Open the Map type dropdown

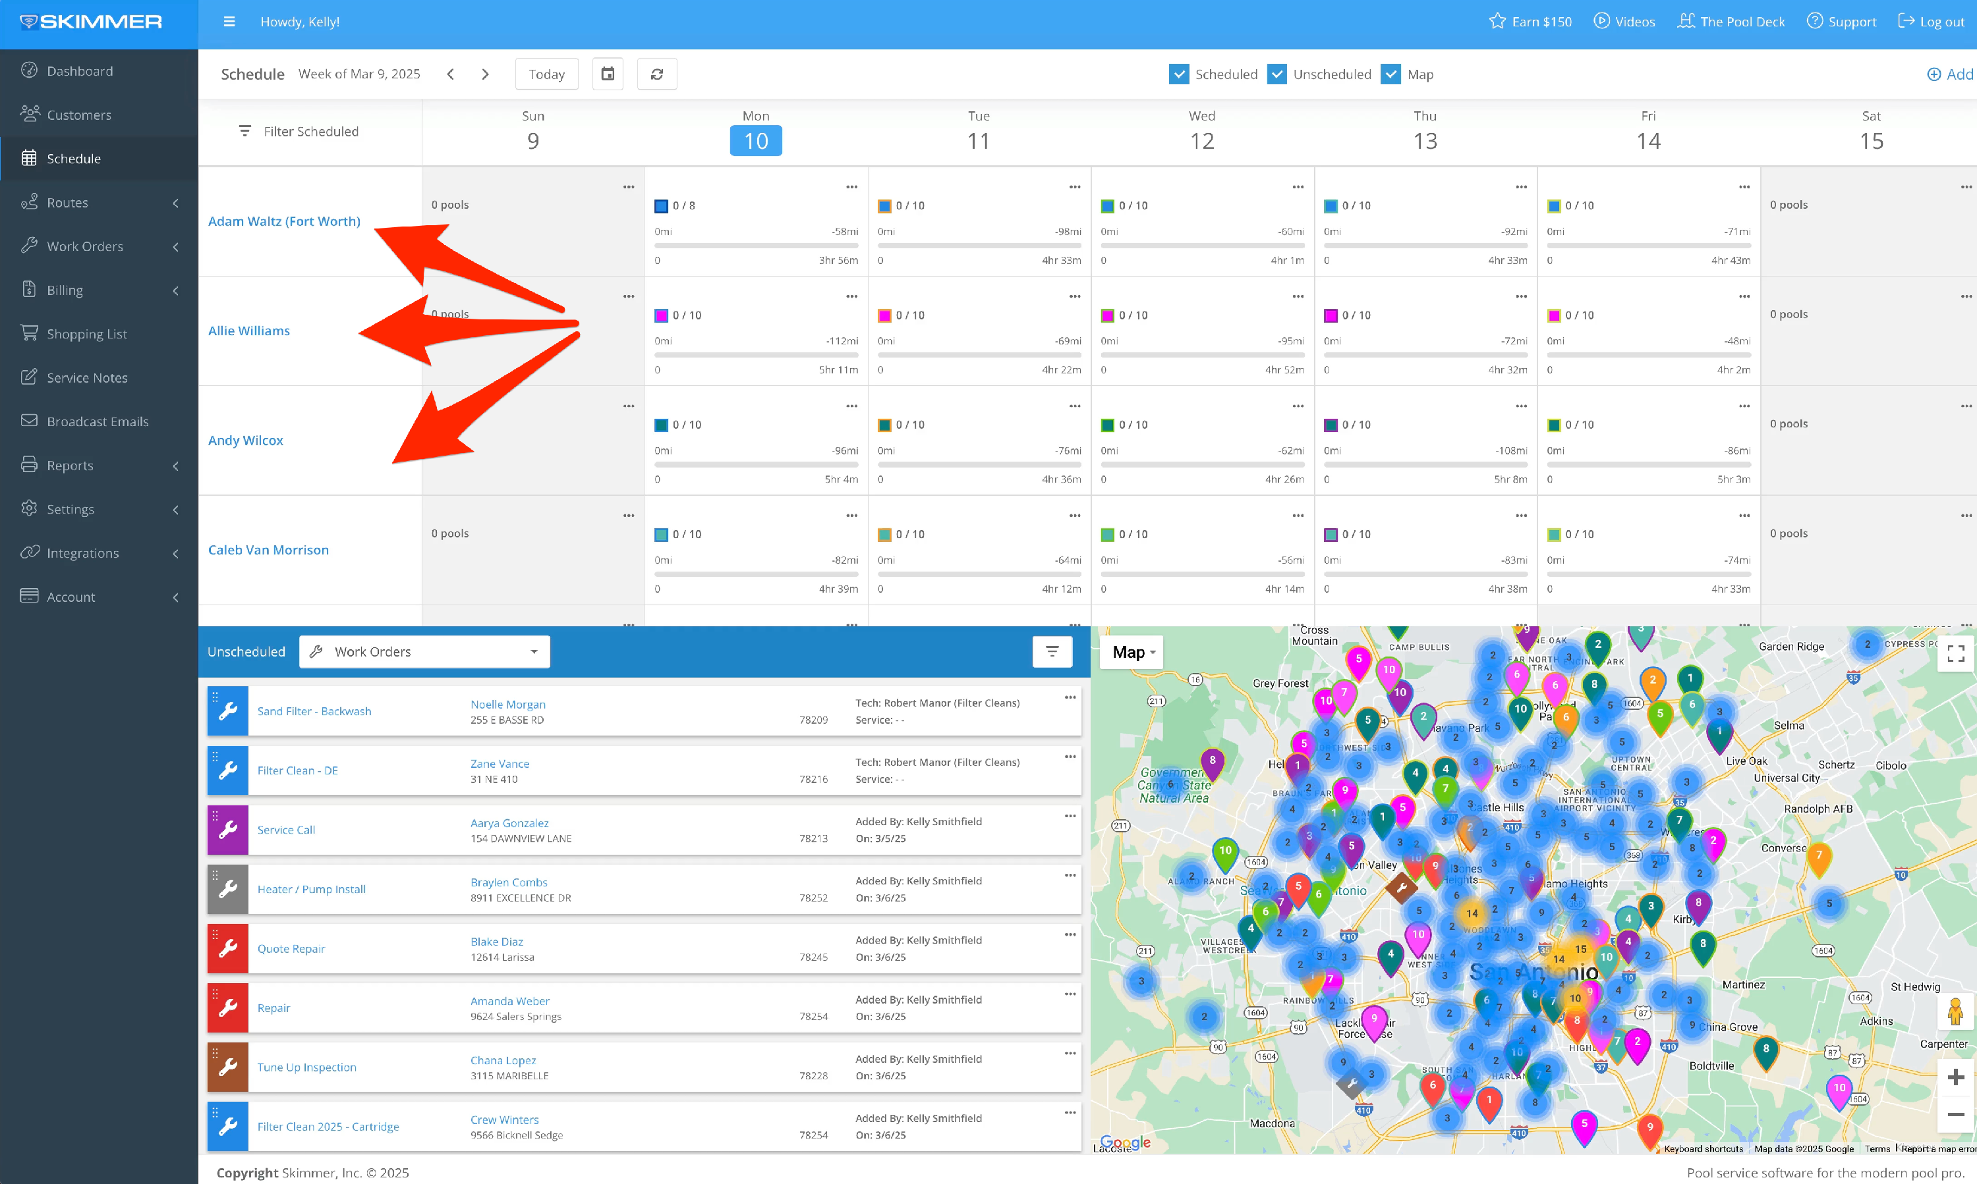1133,653
